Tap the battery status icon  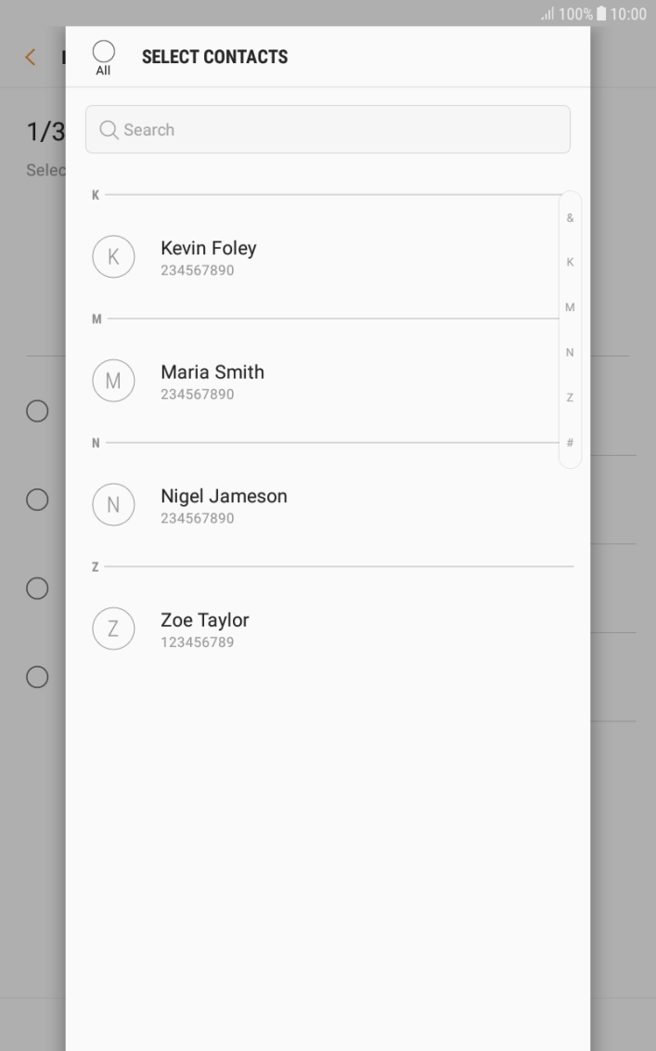pyautogui.click(x=599, y=14)
